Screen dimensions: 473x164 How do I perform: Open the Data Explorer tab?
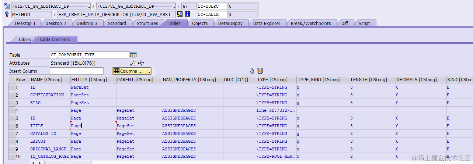coord(267,23)
